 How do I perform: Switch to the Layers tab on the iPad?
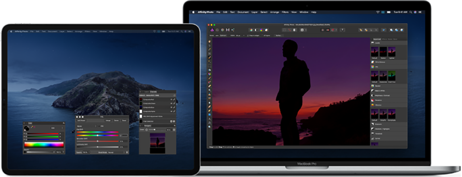tap(146, 91)
